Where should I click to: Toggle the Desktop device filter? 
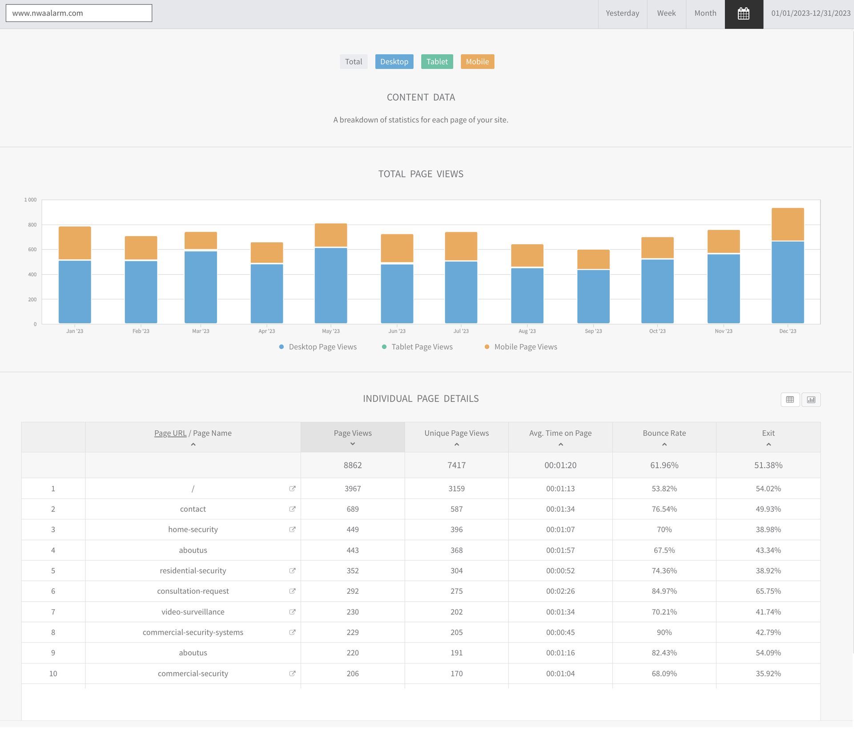tap(394, 61)
